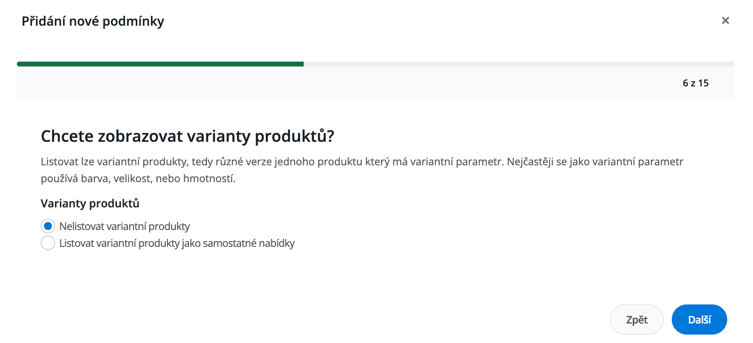753x343 pixels.
Task: Click the dialog title Přidání nové podmínky
Action: [93, 21]
